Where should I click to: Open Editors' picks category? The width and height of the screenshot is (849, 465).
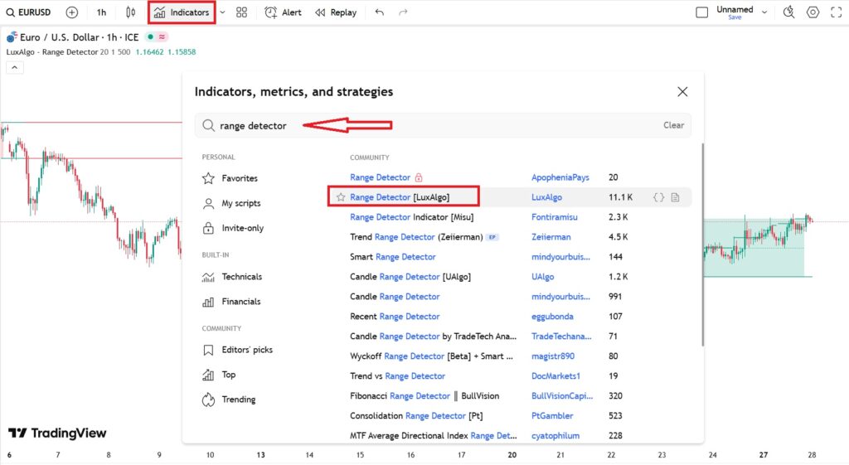coord(247,350)
